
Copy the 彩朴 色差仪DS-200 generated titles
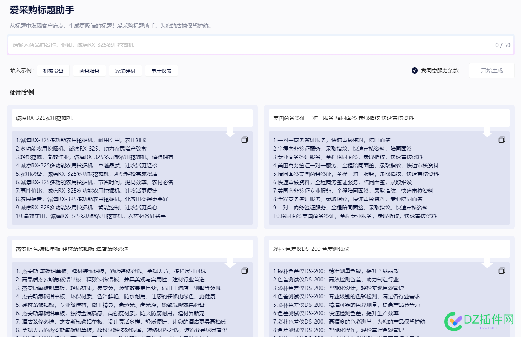[502, 271]
